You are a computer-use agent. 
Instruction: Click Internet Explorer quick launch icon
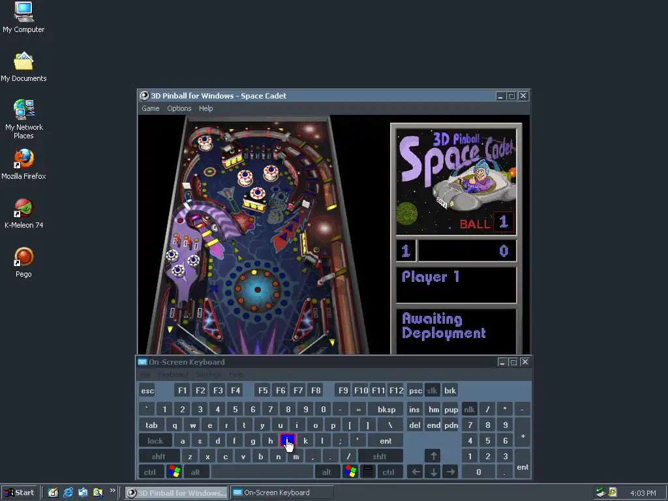coord(68,493)
